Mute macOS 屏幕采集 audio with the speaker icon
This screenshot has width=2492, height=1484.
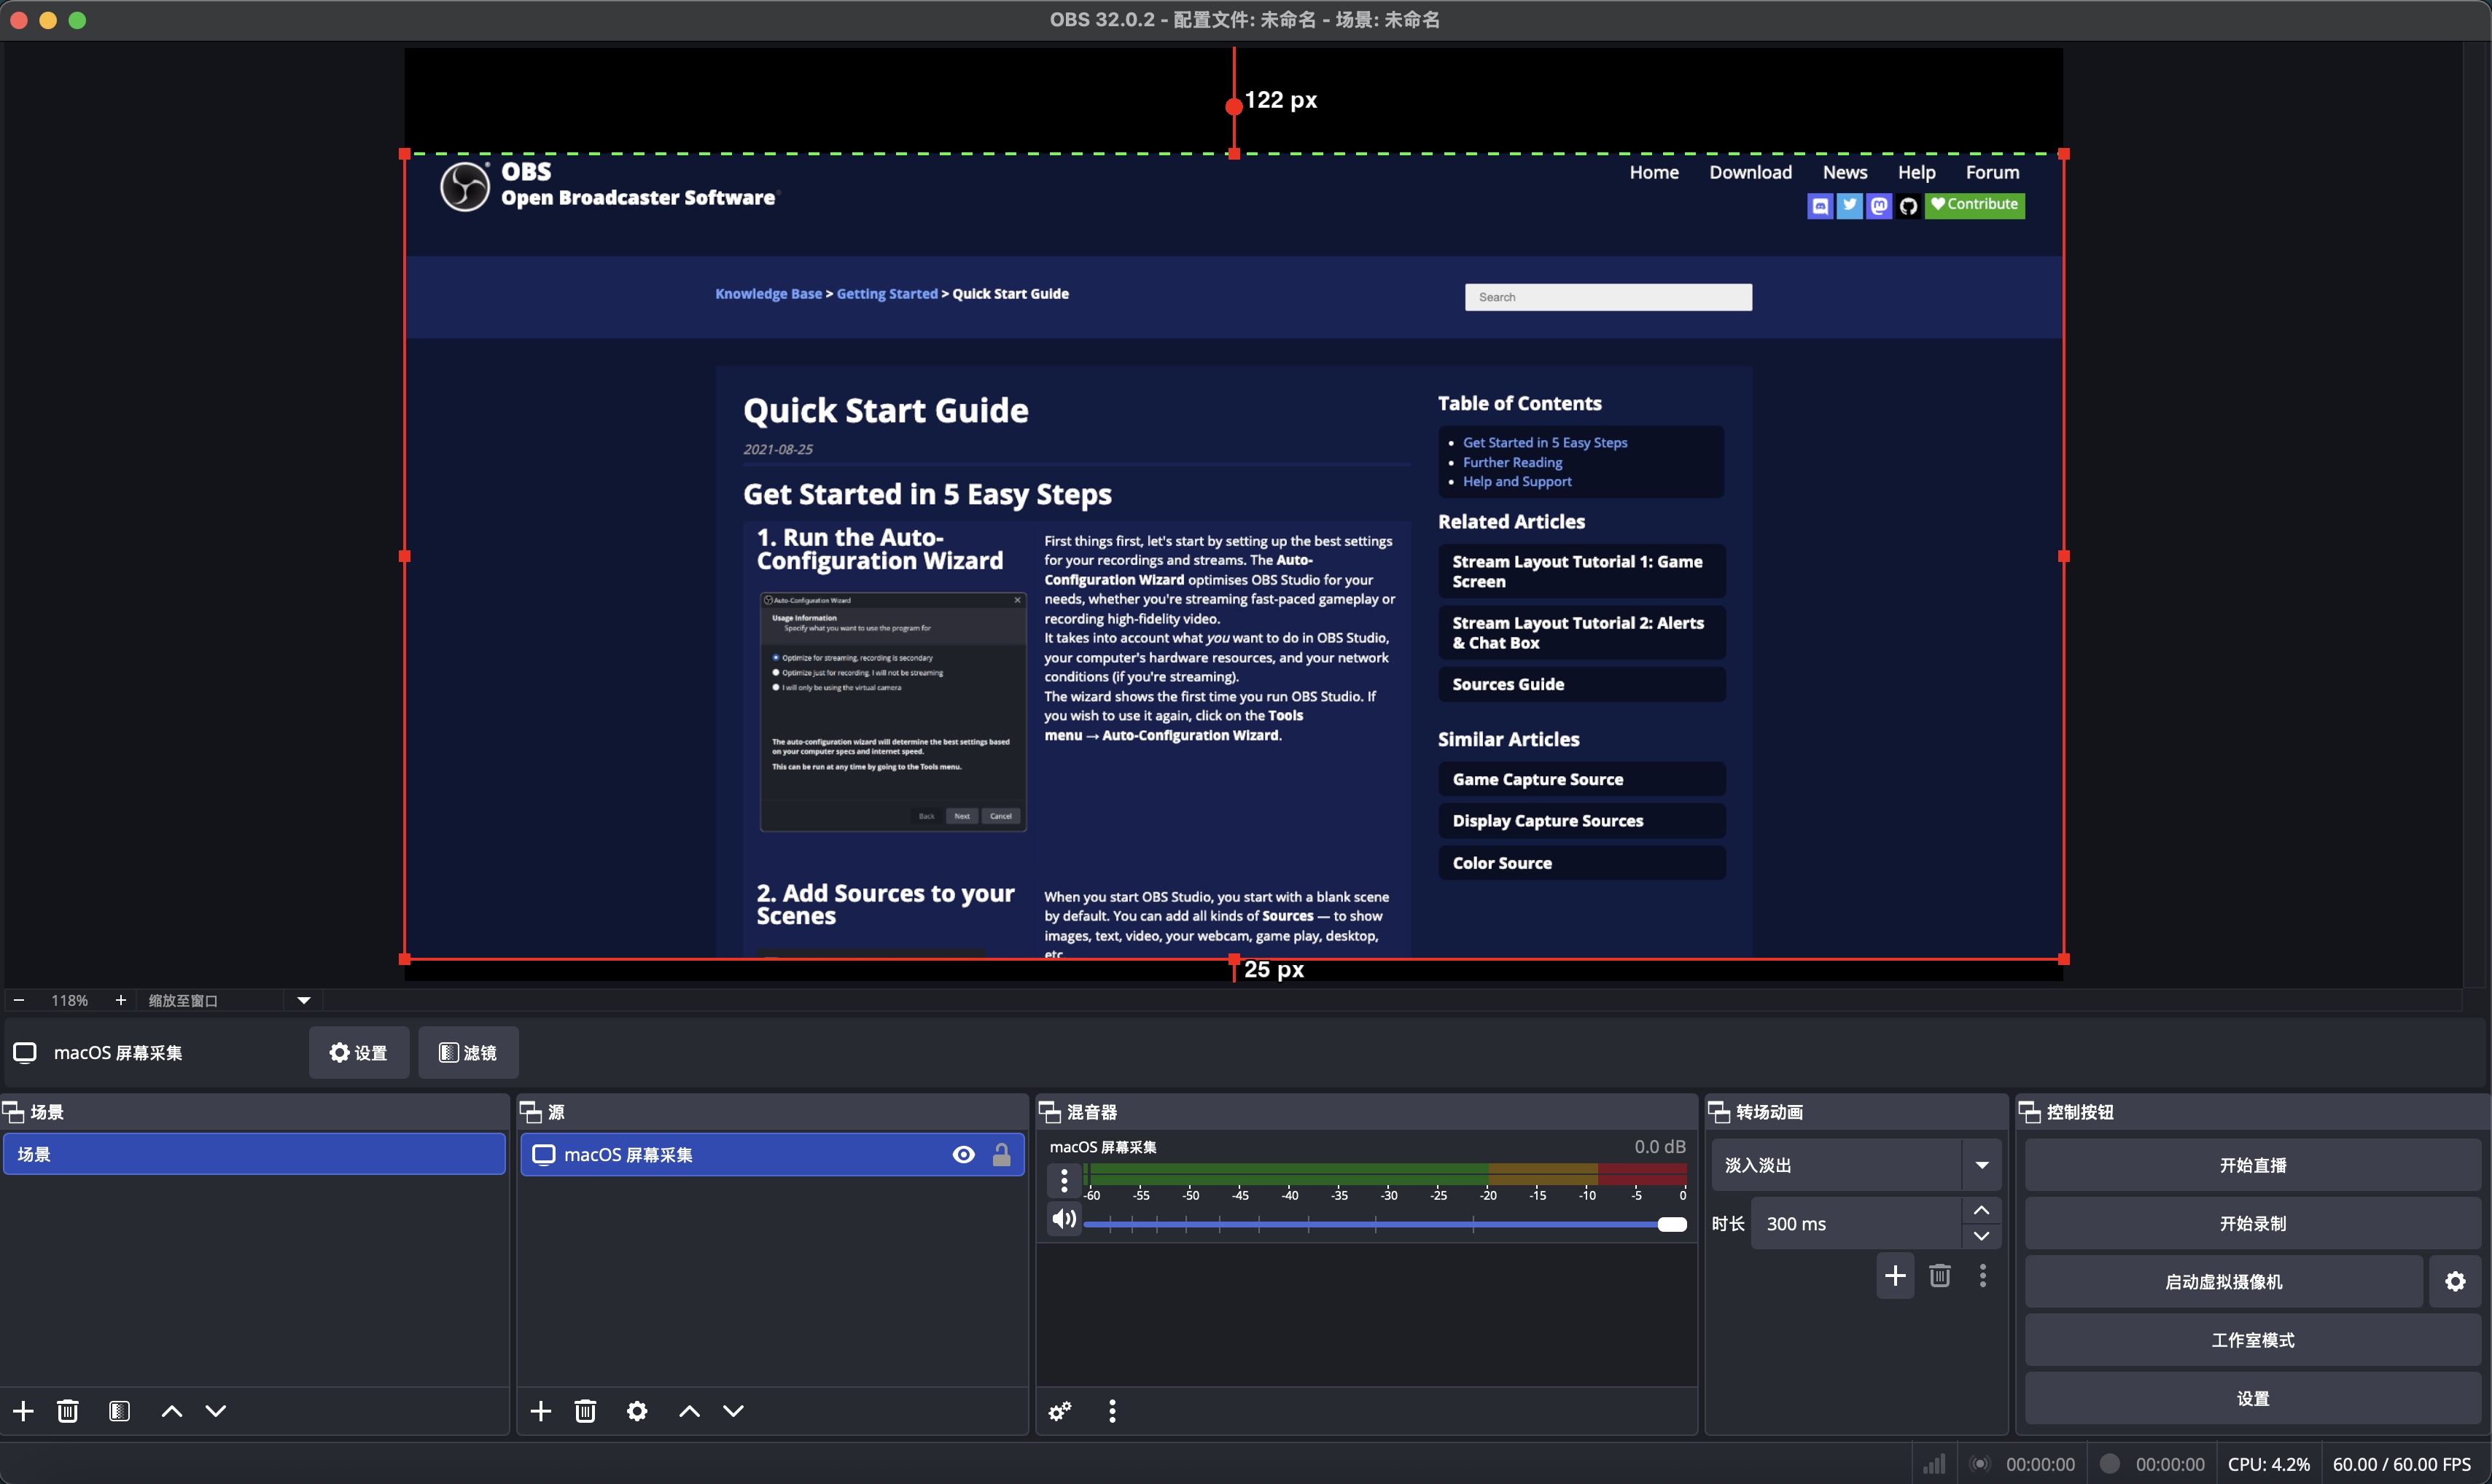1064,1218
